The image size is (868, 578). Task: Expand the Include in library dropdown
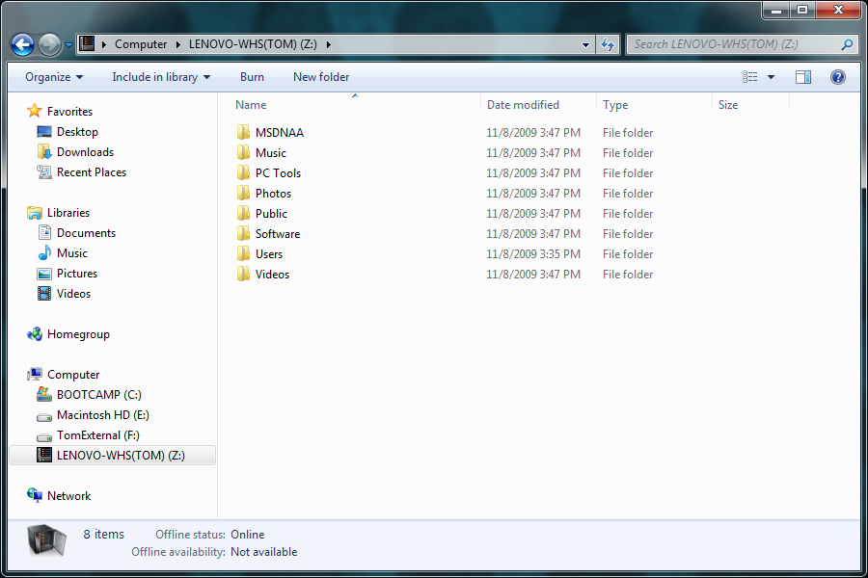(x=161, y=77)
